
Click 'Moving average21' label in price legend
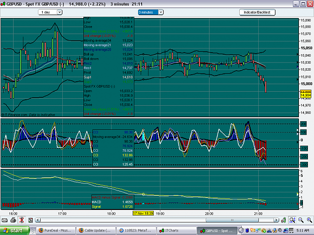97,45
